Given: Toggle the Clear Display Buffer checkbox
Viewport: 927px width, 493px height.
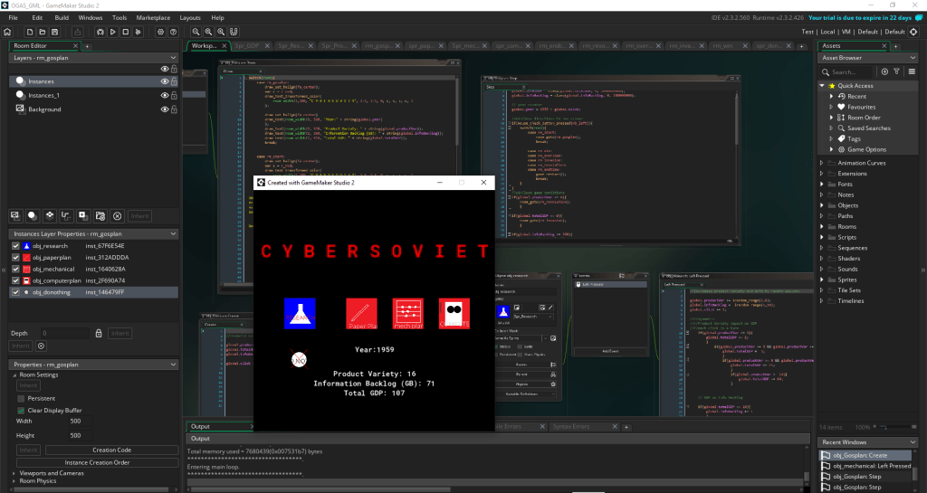Looking at the screenshot, I should click(x=21, y=410).
